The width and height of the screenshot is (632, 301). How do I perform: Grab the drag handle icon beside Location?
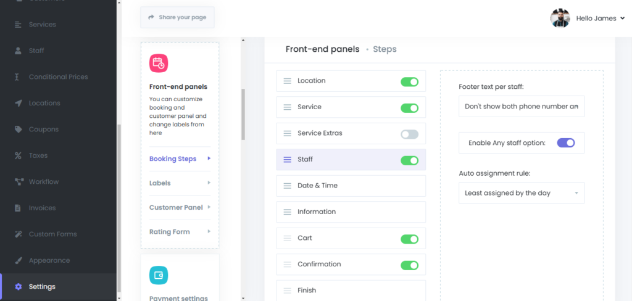287,81
